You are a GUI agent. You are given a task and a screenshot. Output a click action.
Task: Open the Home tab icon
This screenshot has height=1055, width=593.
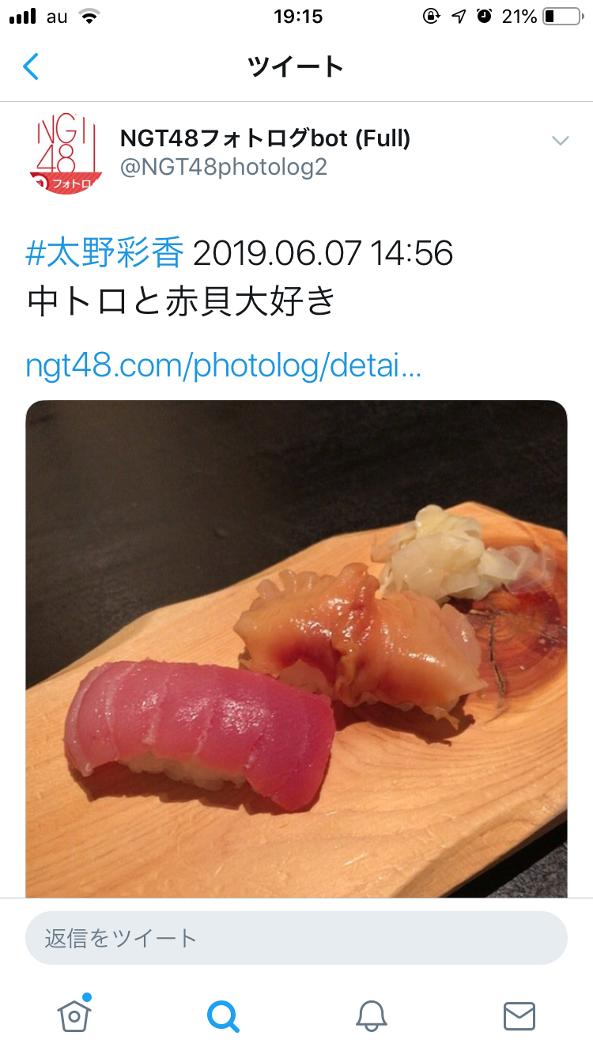pos(74,1015)
